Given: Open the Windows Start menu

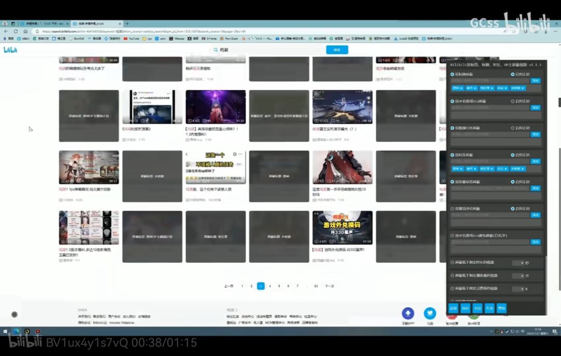Looking at the screenshot, I should coord(5,331).
